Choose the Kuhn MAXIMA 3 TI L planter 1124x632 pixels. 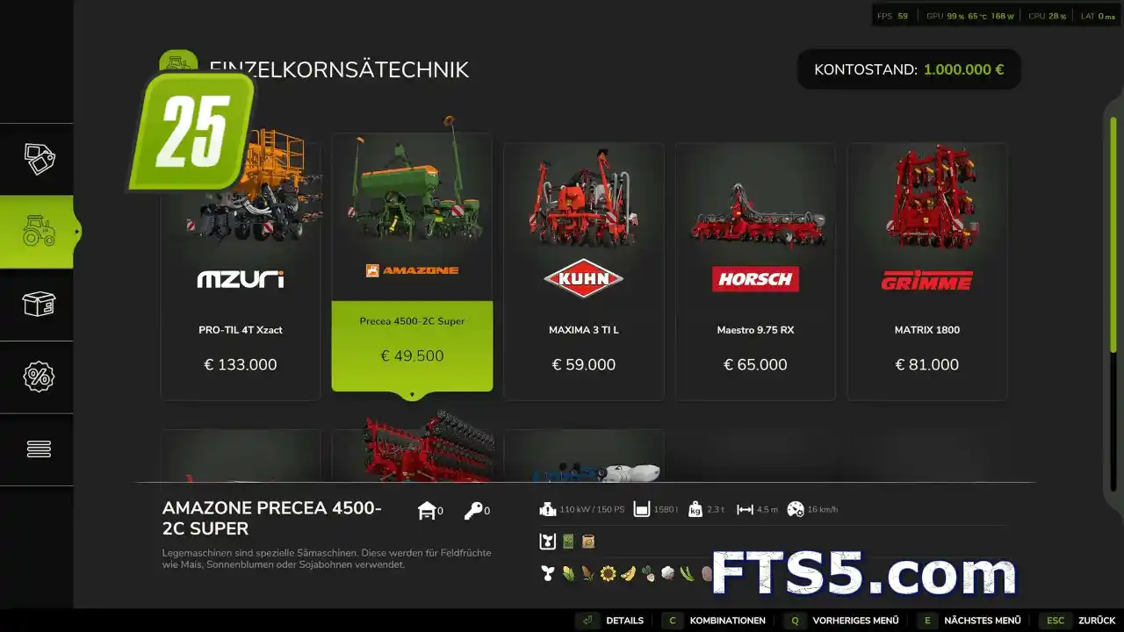(584, 271)
